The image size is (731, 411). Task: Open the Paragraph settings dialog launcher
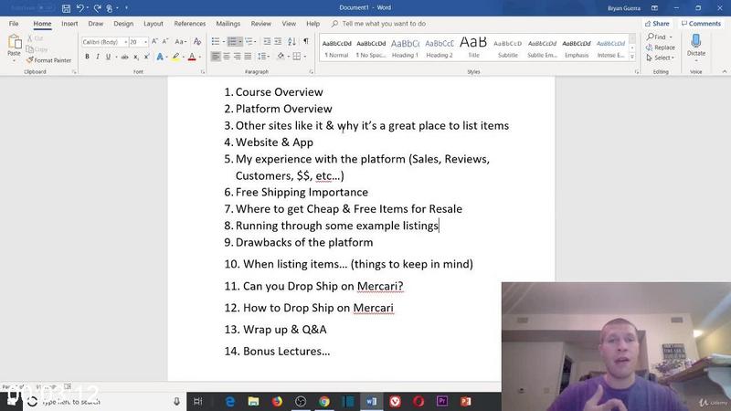click(311, 72)
